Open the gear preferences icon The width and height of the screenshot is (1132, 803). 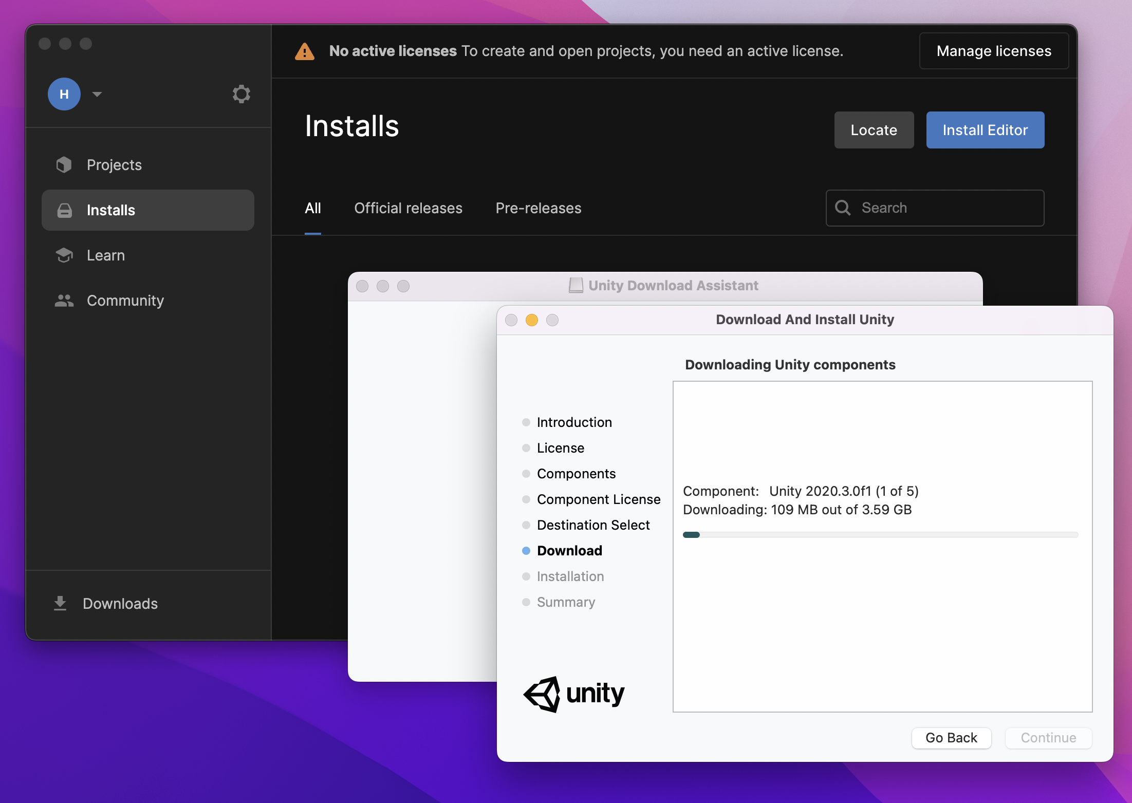(241, 94)
